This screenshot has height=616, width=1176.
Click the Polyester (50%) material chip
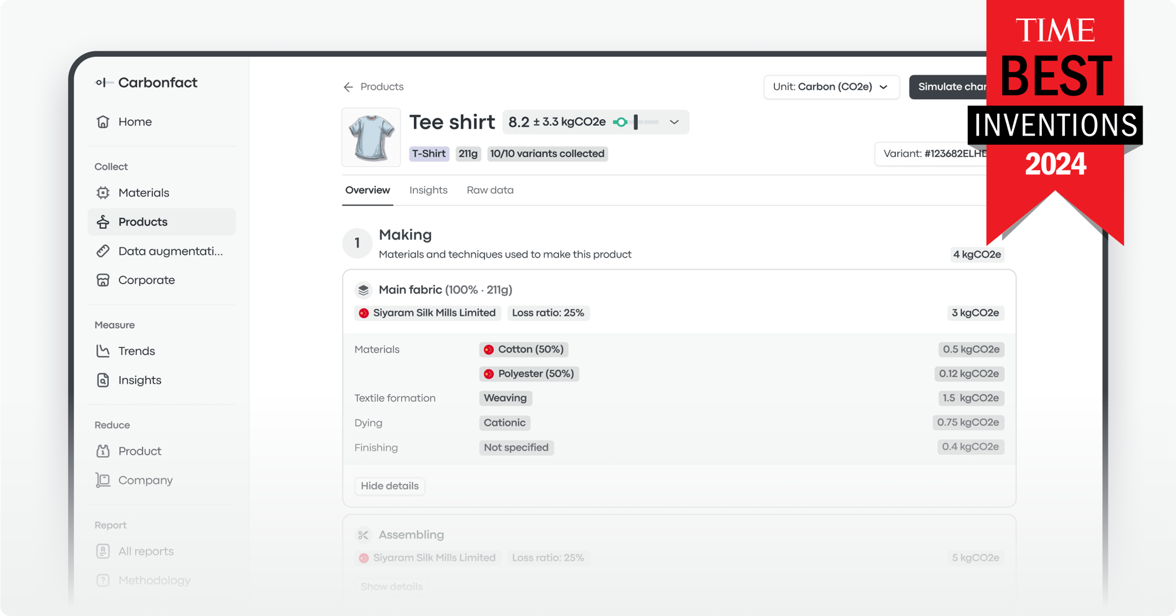tap(529, 374)
